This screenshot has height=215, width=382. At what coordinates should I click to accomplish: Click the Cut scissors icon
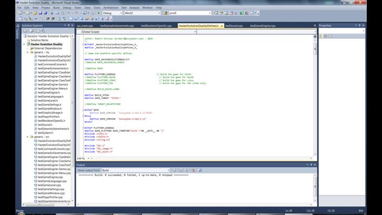(52, 13)
